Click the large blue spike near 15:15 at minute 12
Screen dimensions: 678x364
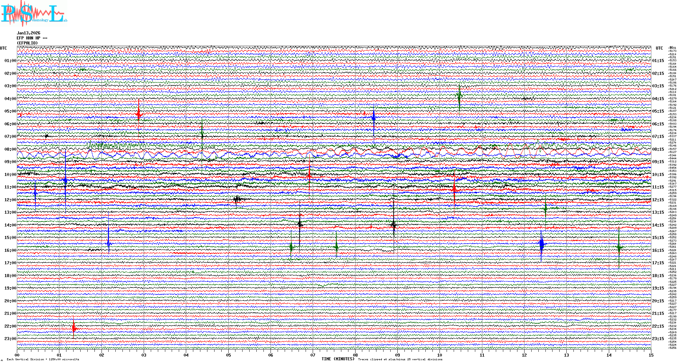pos(541,244)
